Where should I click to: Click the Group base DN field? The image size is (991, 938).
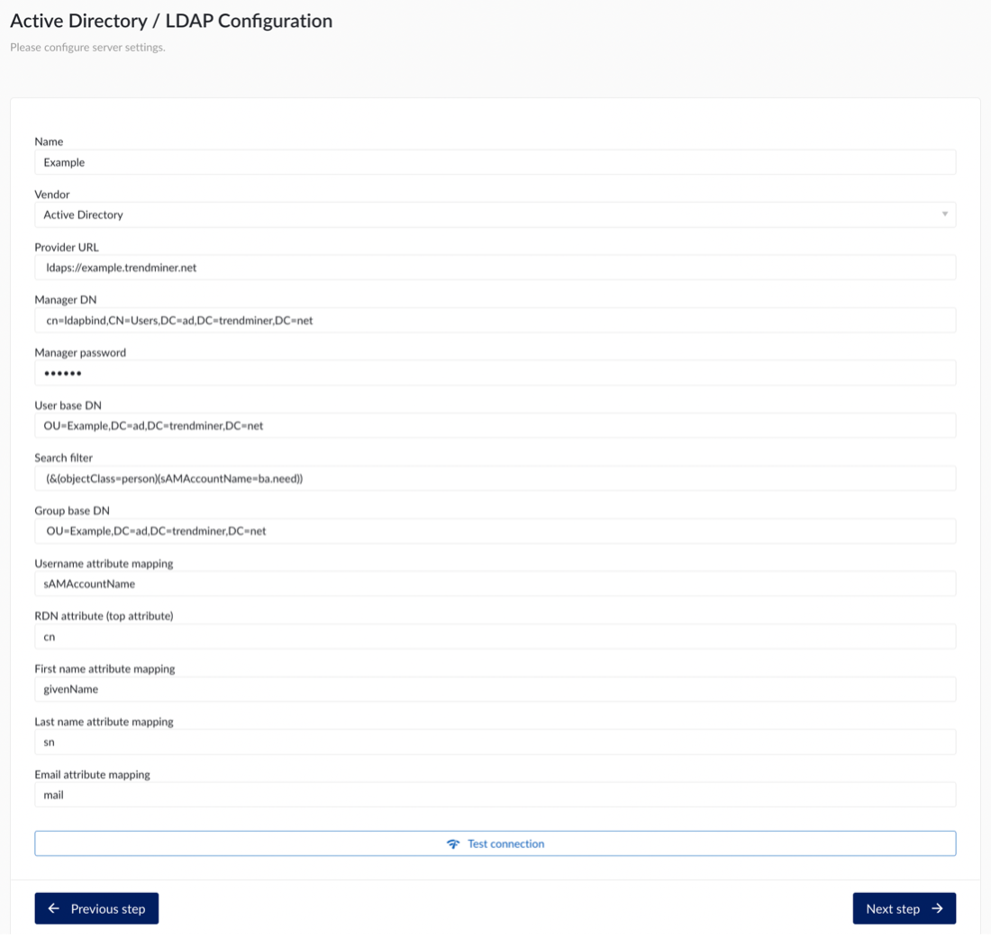pyautogui.click(x=495, y=531)
